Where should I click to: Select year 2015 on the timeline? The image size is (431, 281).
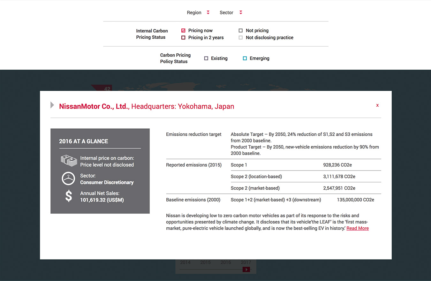(x=206, y=262)
